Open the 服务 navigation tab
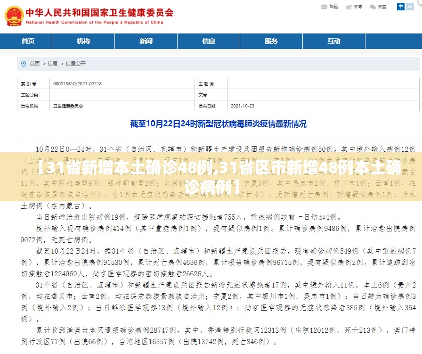Image resolution: width=422 pixels, height=354 pixels. coord(271,41)
